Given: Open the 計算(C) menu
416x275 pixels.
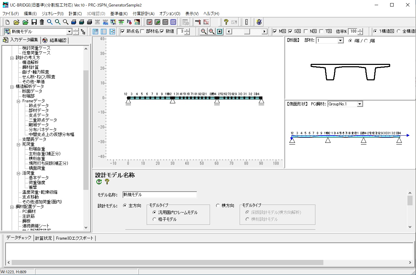Looking at the screenshot, I should pos(75,14).
